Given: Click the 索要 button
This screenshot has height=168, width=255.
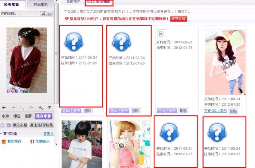Looking at the screenshot, I should coord(28,116).
